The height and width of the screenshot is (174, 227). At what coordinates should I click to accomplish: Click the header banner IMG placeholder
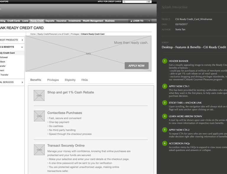[88, 54]
